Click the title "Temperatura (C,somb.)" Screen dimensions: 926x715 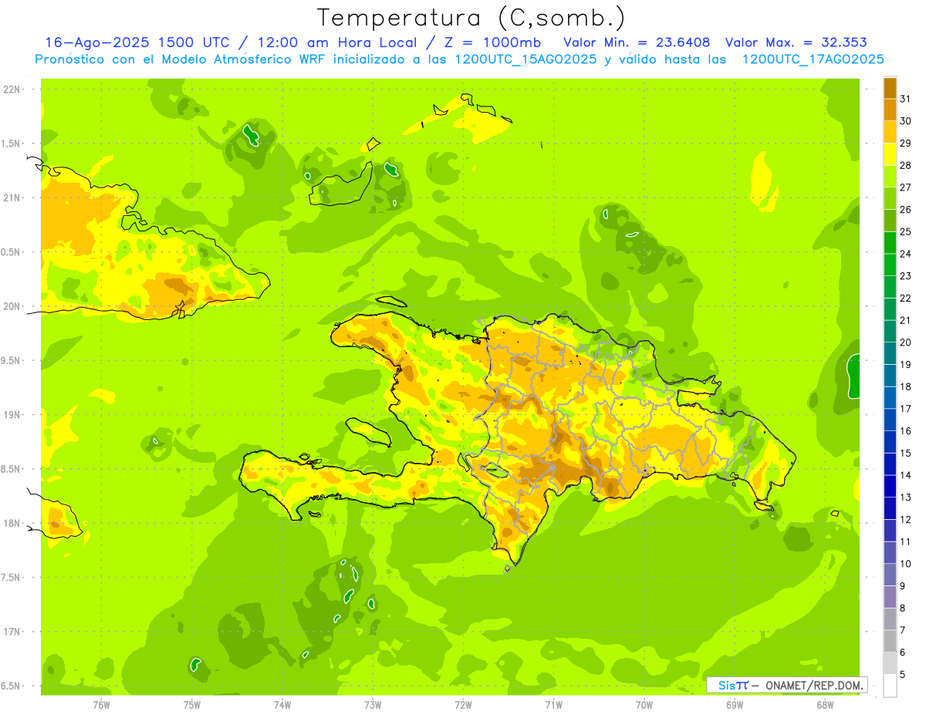[471, 18]
